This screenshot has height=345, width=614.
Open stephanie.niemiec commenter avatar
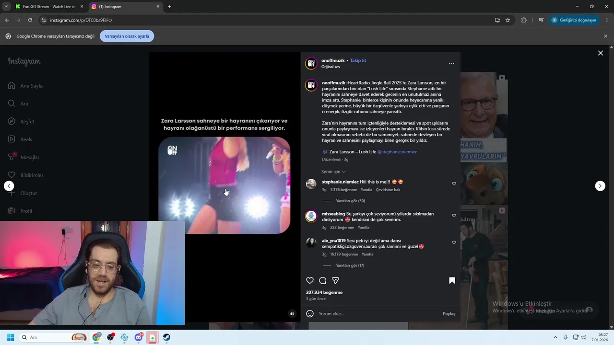pos(311,184)
